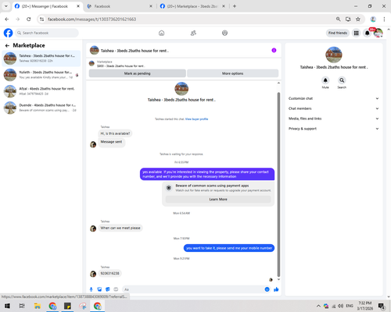Open Chrome profile avatar in toolbar
This screenshot has width=391, height=312.
[373, 19]
